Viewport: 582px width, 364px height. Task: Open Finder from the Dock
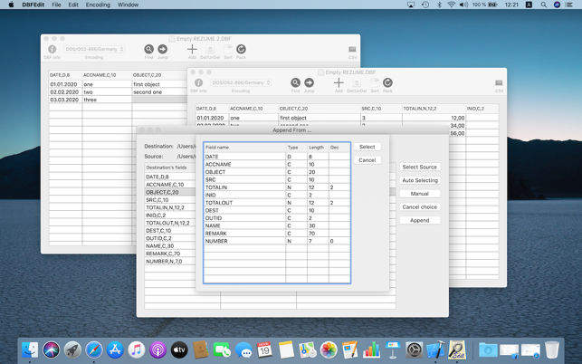[30, 350]
